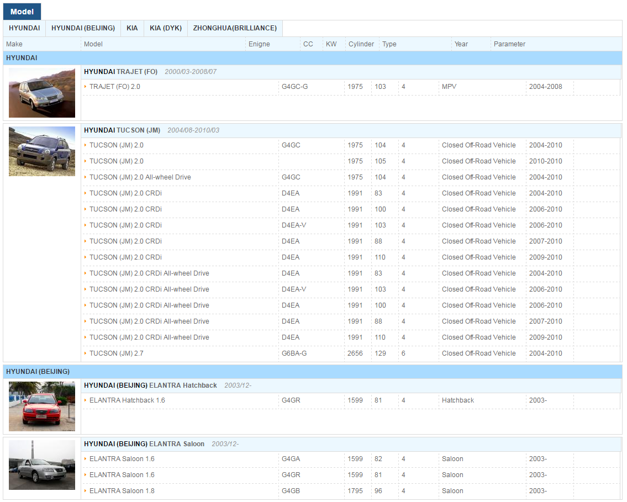
Task: Select ELANTRA Saloon 1.6 with G4GR engine
Action: (122, 475)
